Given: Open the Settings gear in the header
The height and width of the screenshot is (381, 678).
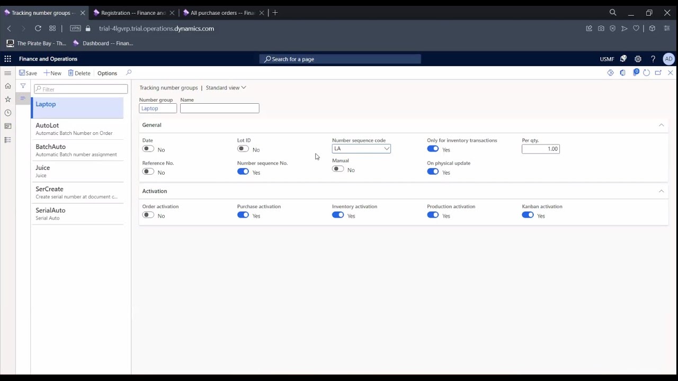Looking at the screenshot, I should 638,59.
